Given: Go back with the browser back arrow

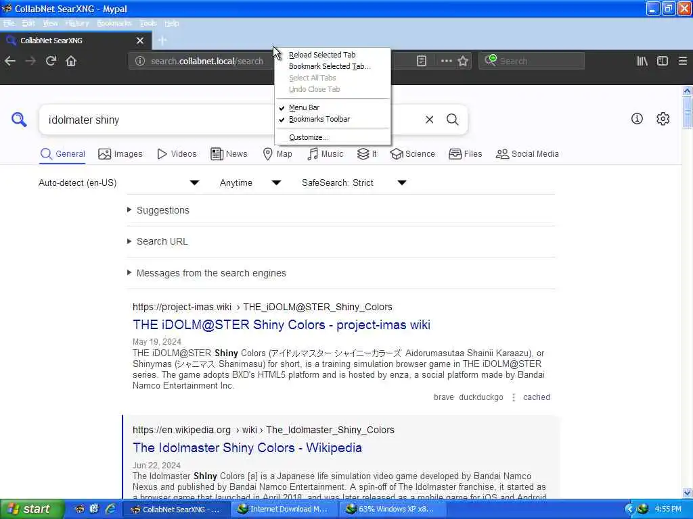Looking at the screenshot, I should pyautogui.click(x=10, y=61).
